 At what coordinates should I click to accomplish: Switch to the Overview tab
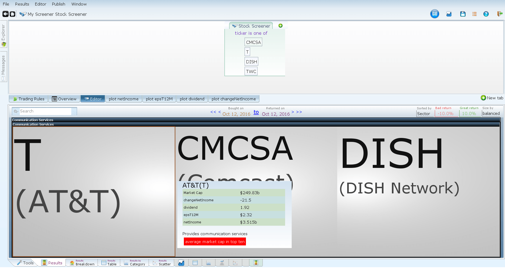tap(64, 99)
